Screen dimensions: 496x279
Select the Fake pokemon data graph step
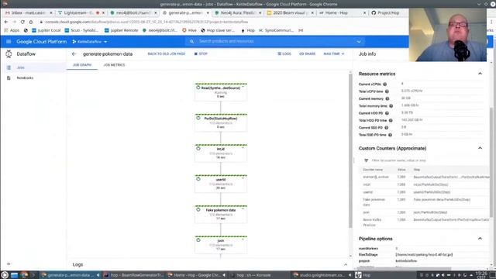pos(221,214)
